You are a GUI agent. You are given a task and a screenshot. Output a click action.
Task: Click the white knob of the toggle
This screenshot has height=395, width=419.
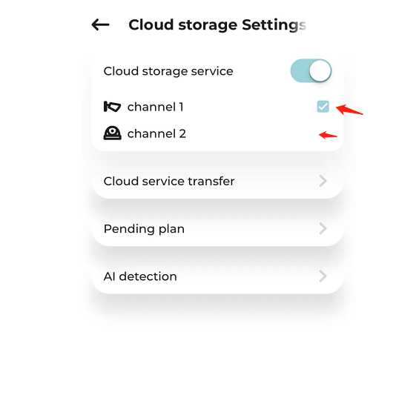(320, 71)
